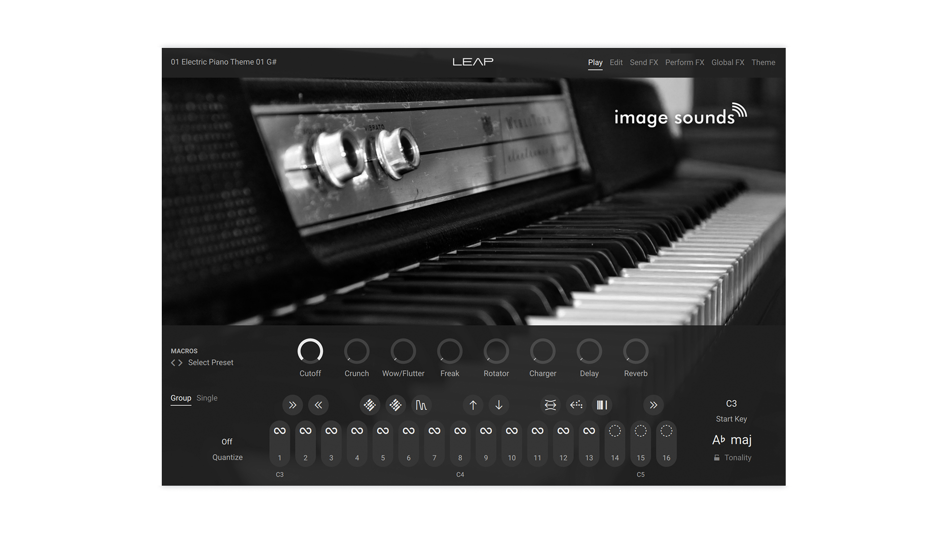Click the Select Preset label
Viewport: 947px width, 533px height.
[x=211, y=362]
